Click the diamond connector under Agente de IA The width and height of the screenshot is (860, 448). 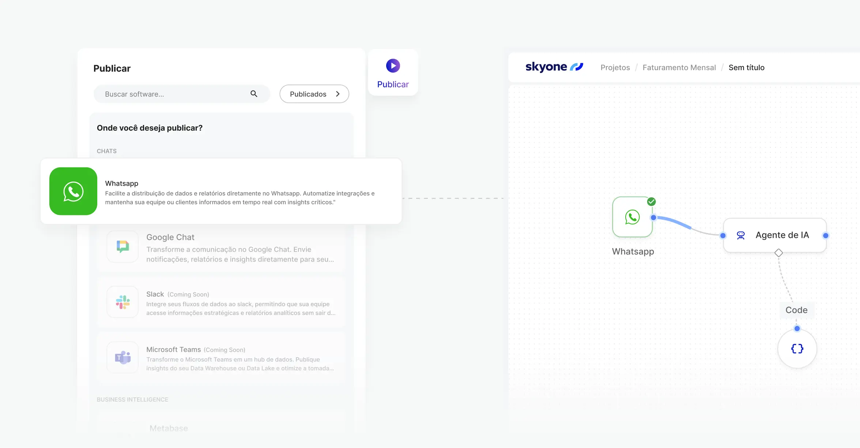pos(778,253)
